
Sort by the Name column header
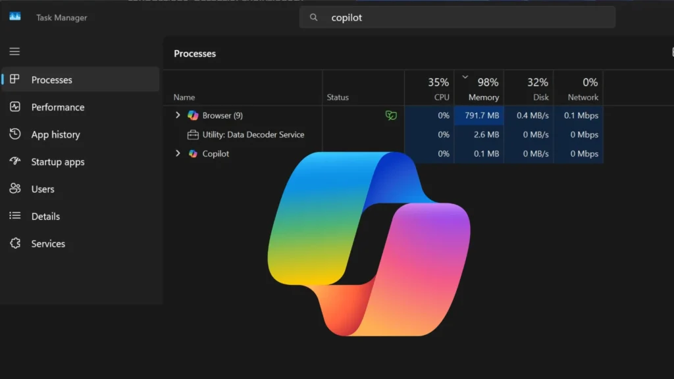[x=243, y=88]
